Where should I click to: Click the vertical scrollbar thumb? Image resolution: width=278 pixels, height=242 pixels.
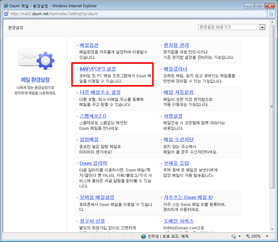pyautogui.click(x=272, y=106)
